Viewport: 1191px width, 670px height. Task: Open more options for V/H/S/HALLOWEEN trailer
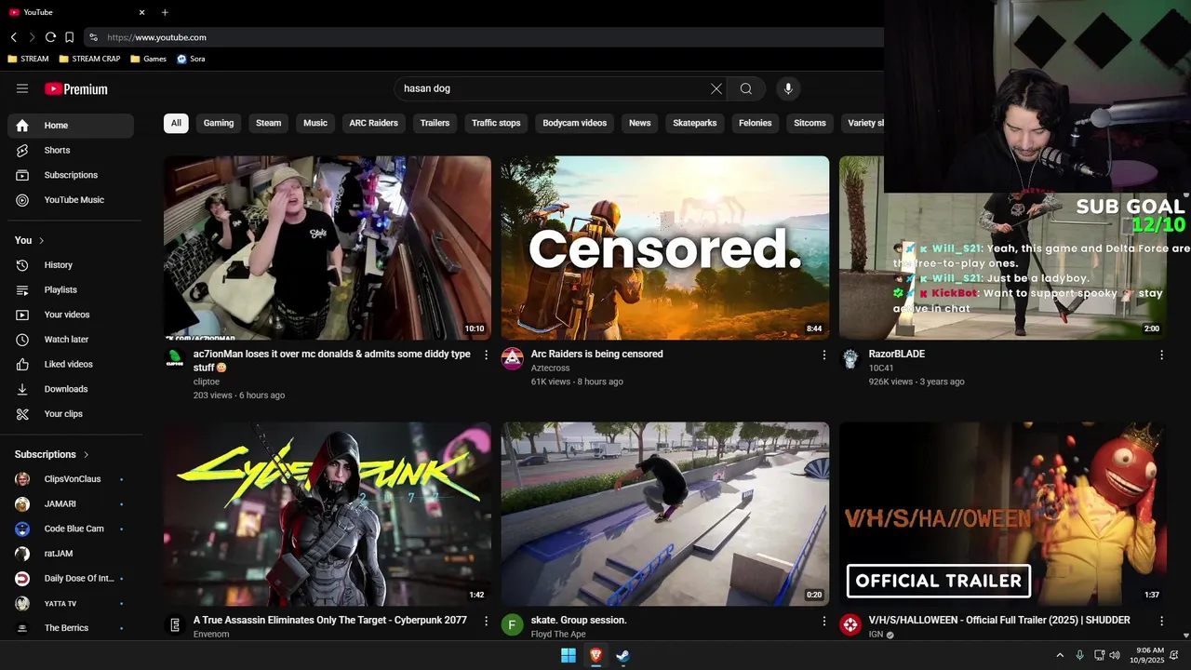(x=1161, y=621)
